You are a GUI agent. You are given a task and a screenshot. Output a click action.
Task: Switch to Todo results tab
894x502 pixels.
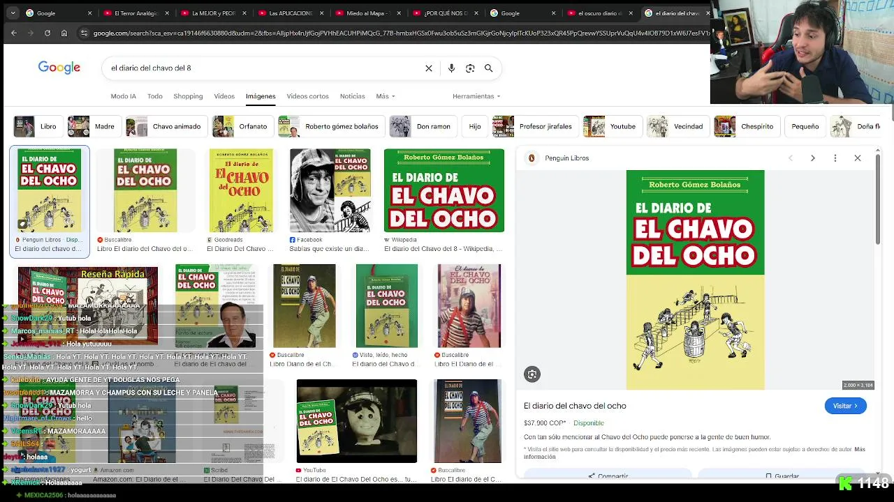pos(155,96)
